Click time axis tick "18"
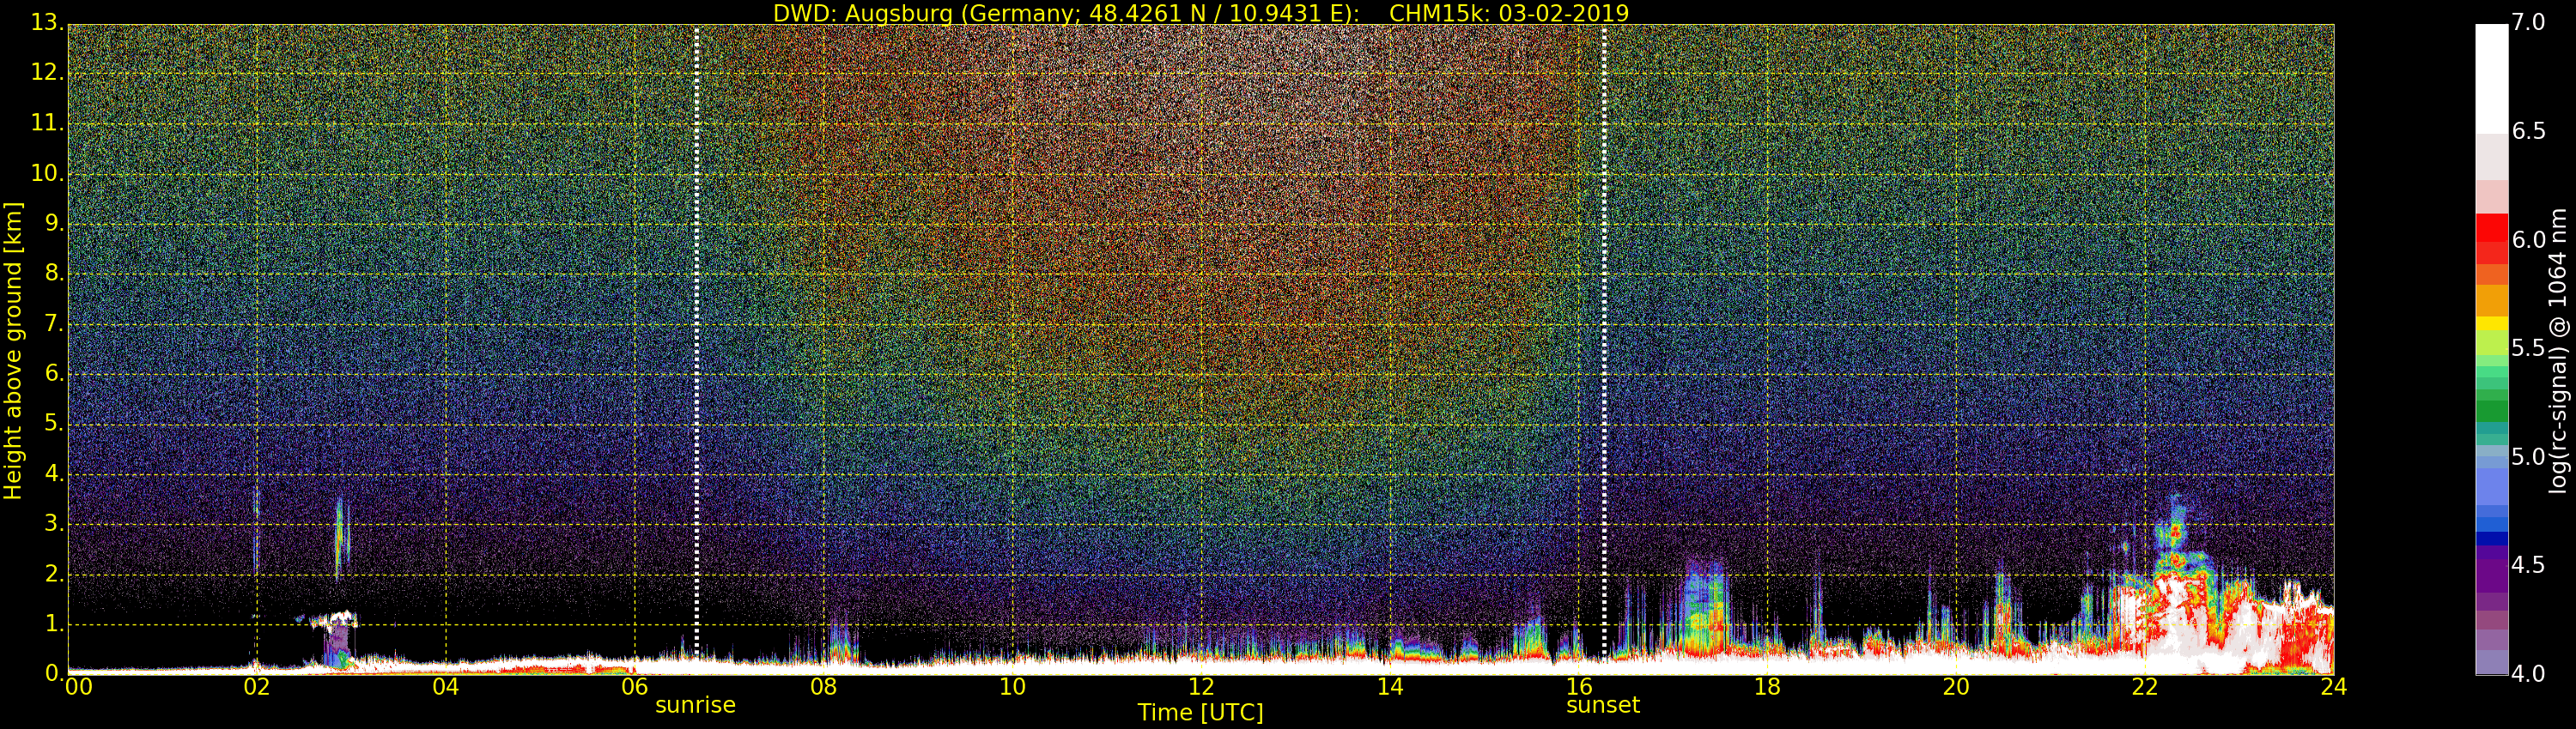The image size is (2576, 729). [x=1768, y=686]
